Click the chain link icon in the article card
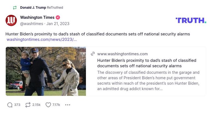 click(93, 54)
